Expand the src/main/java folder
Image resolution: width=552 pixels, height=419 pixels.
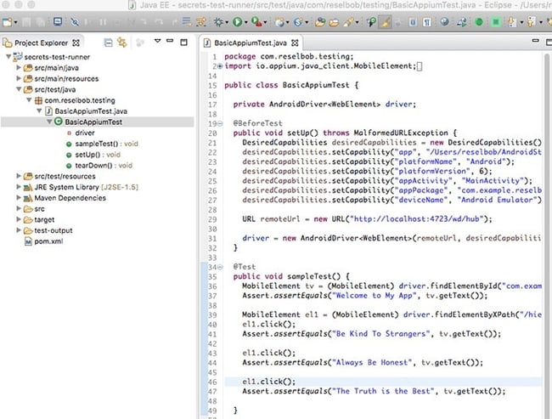point(19,67)
